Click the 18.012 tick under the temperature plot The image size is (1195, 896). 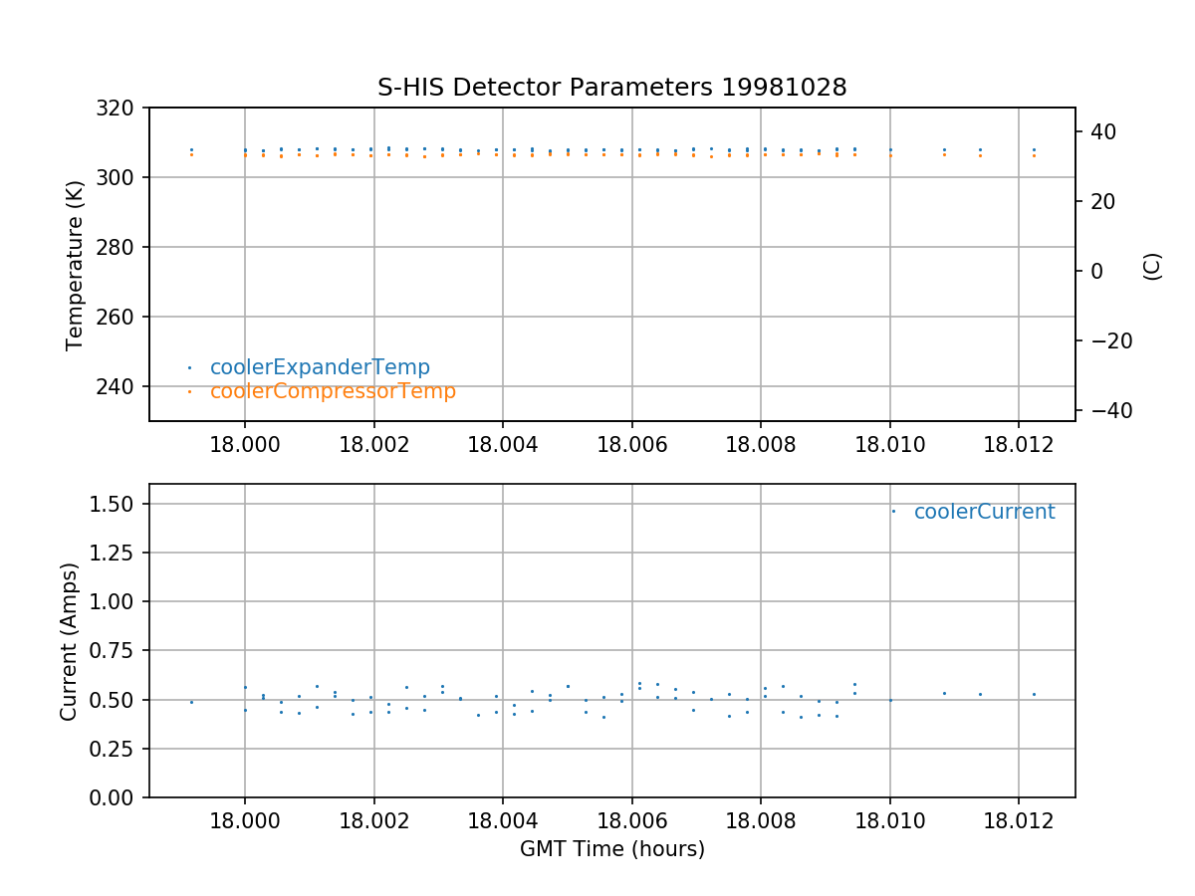1018,443
